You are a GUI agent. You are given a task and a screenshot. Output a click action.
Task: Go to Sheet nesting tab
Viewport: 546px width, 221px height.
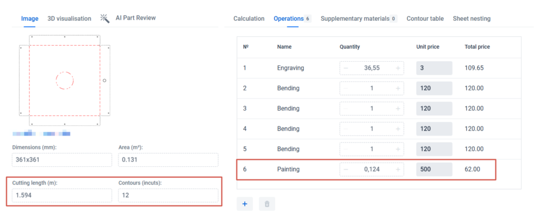[x=471, y=19]
